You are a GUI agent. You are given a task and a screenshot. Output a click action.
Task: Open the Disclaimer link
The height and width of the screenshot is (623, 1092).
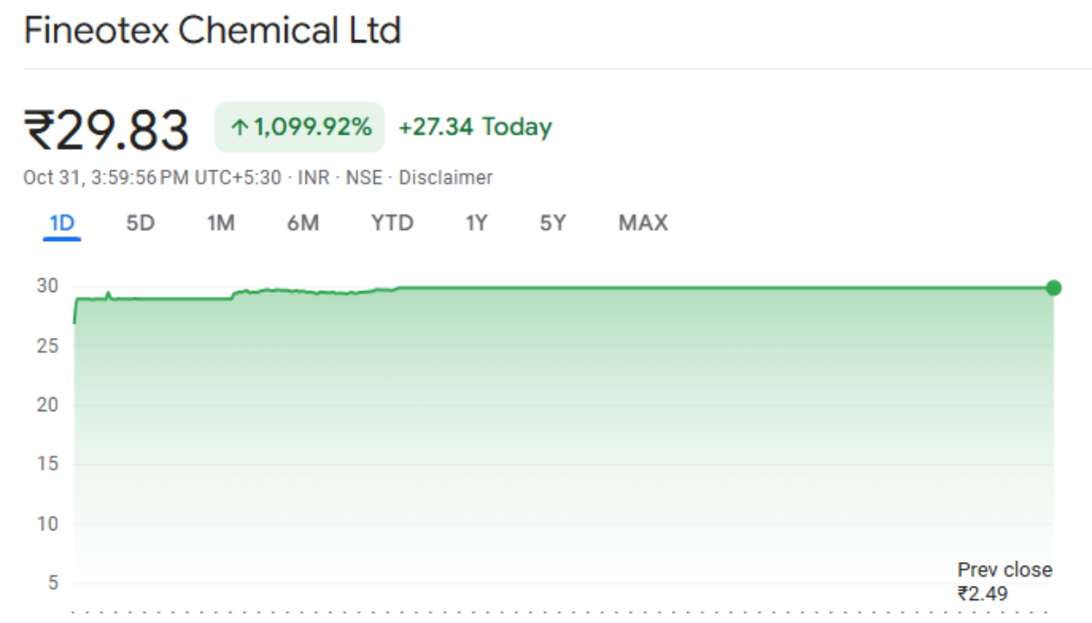point(446,177)
